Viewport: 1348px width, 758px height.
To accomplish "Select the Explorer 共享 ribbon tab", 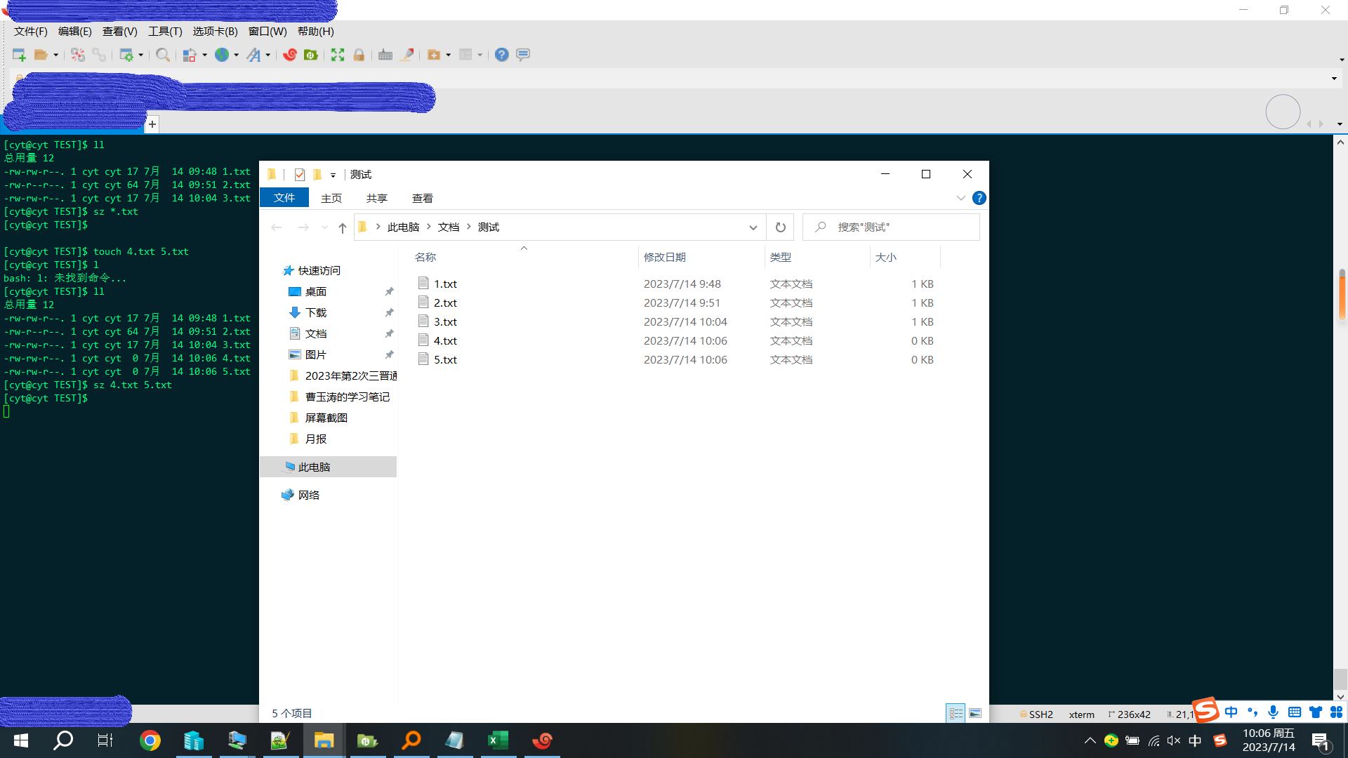I will [377, 199].
